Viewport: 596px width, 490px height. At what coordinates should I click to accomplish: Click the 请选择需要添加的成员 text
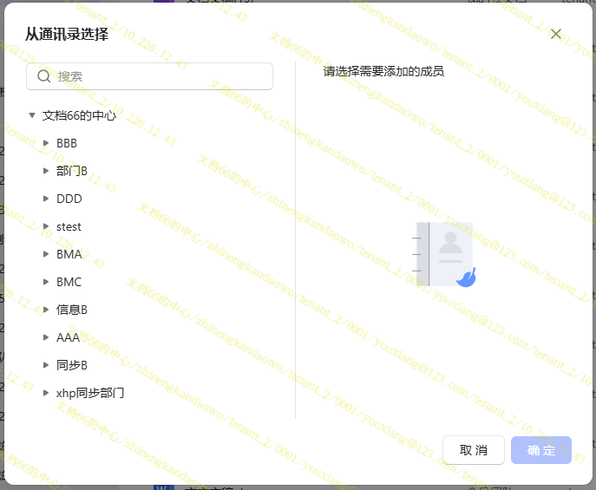383,71
